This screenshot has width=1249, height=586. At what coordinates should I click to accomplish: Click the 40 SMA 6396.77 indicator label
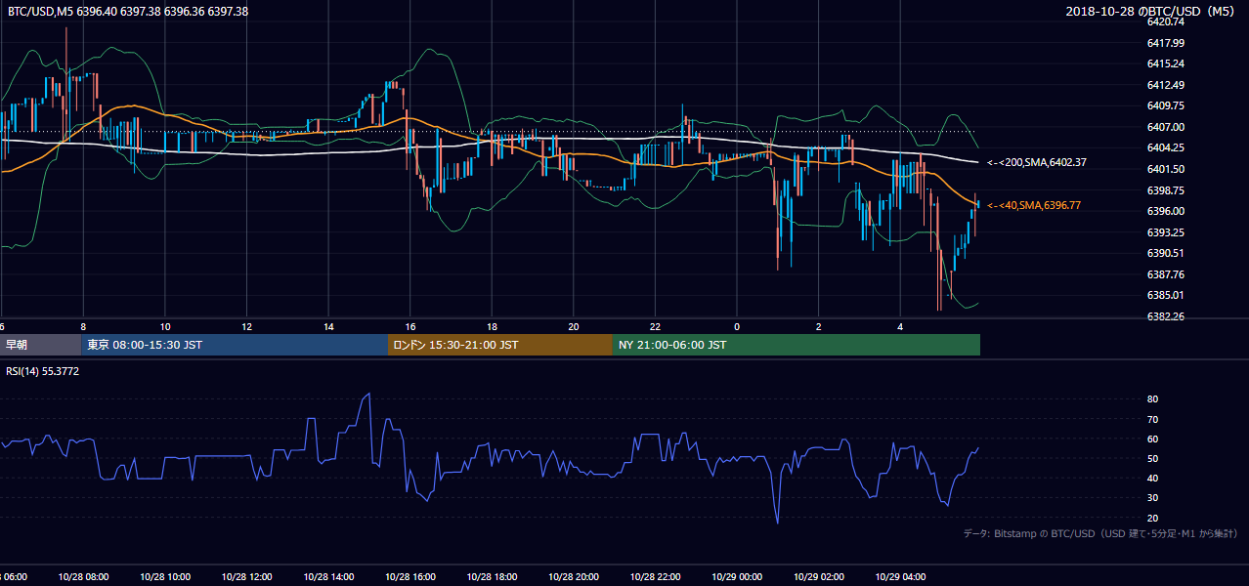[x=1032, y=205]
